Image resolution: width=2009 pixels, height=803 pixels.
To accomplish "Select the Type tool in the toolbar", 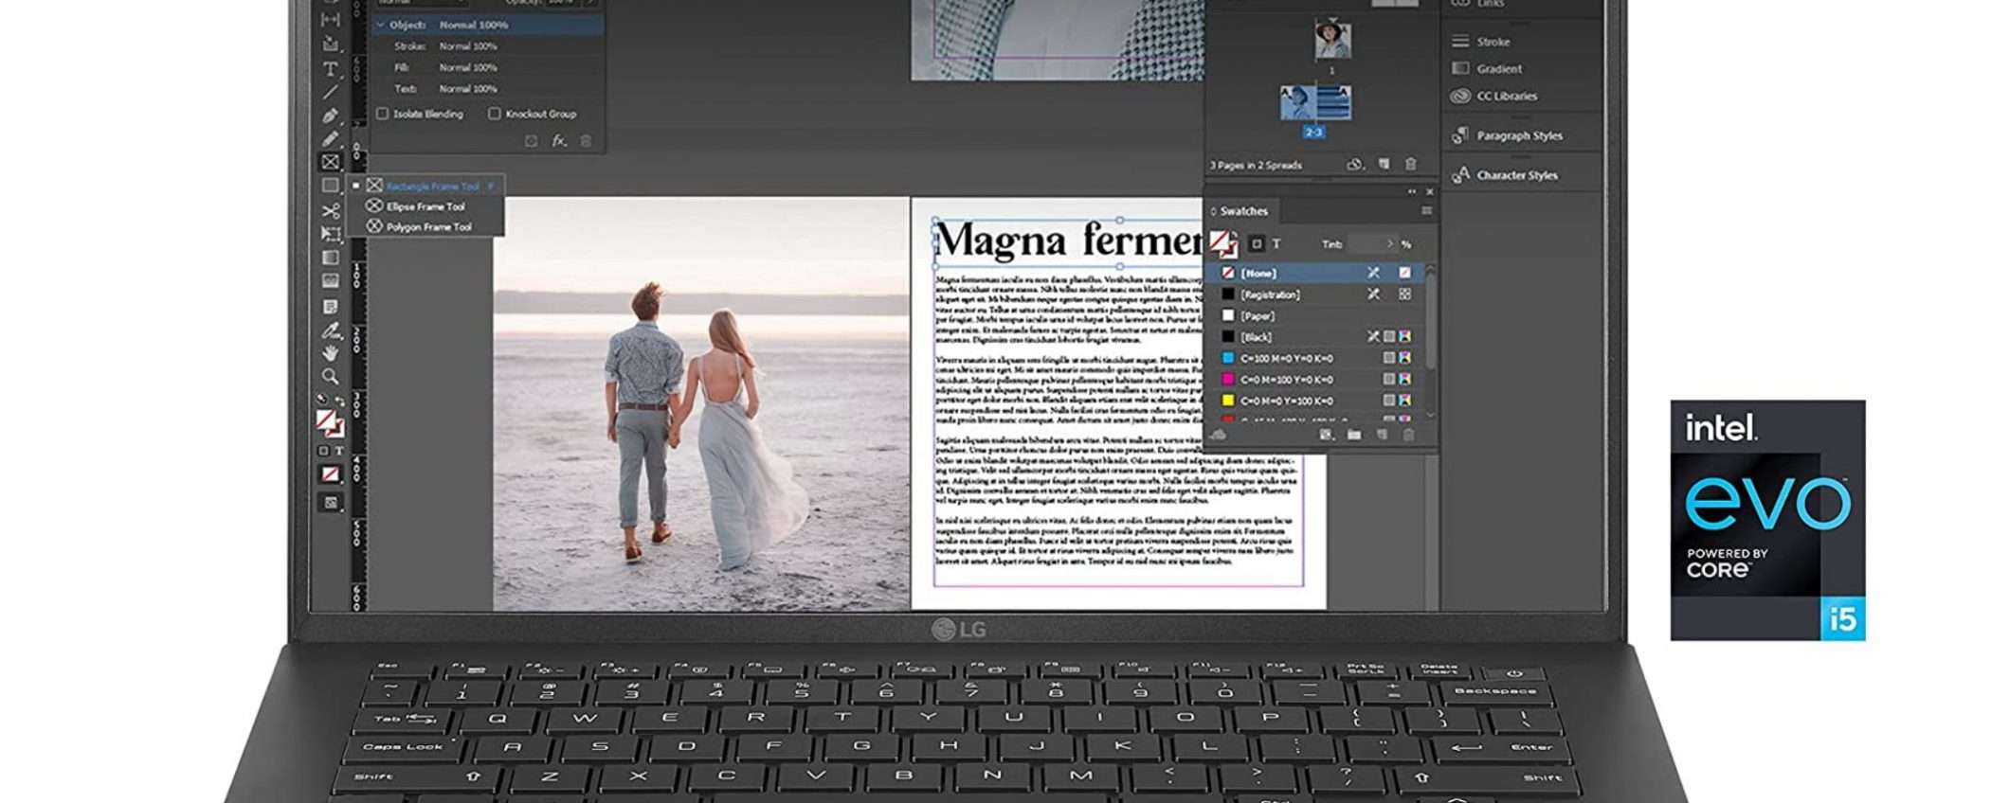I will [x=330, y=69].
